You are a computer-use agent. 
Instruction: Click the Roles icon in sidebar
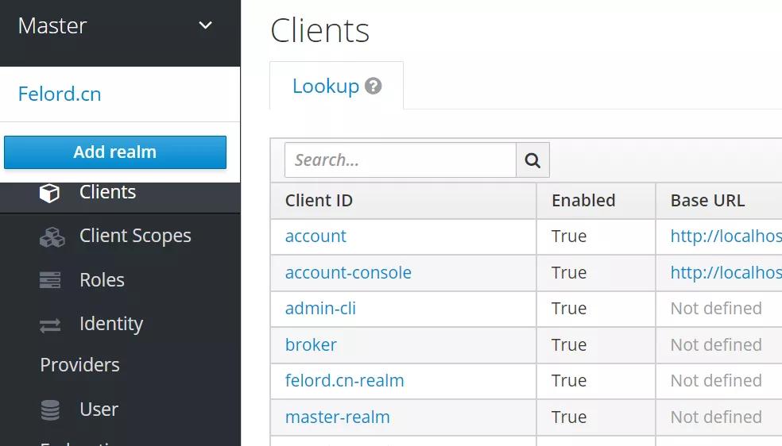pyautogui.click(x=50, y=280)
